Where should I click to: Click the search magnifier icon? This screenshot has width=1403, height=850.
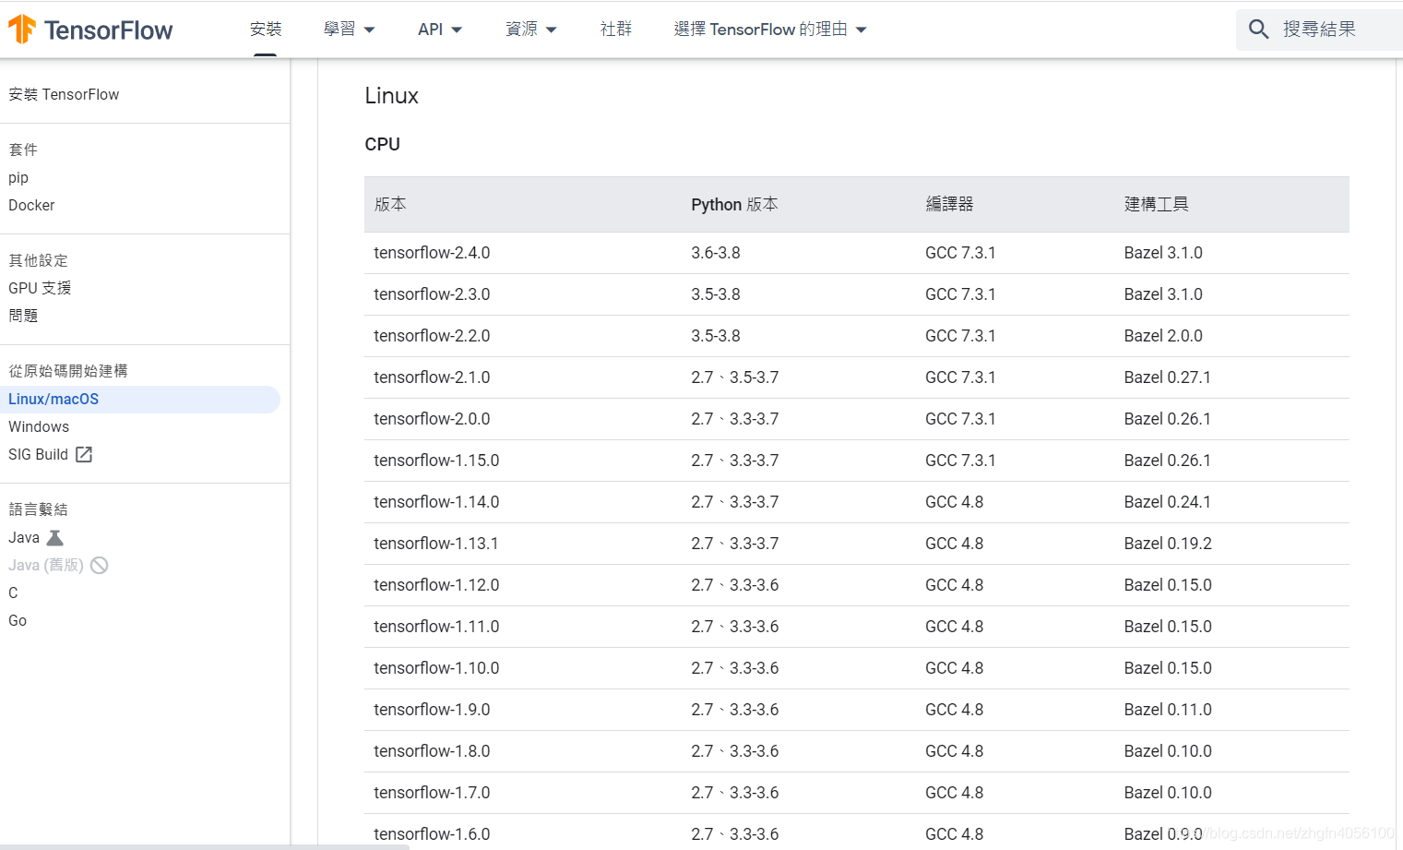[1259, 30]
